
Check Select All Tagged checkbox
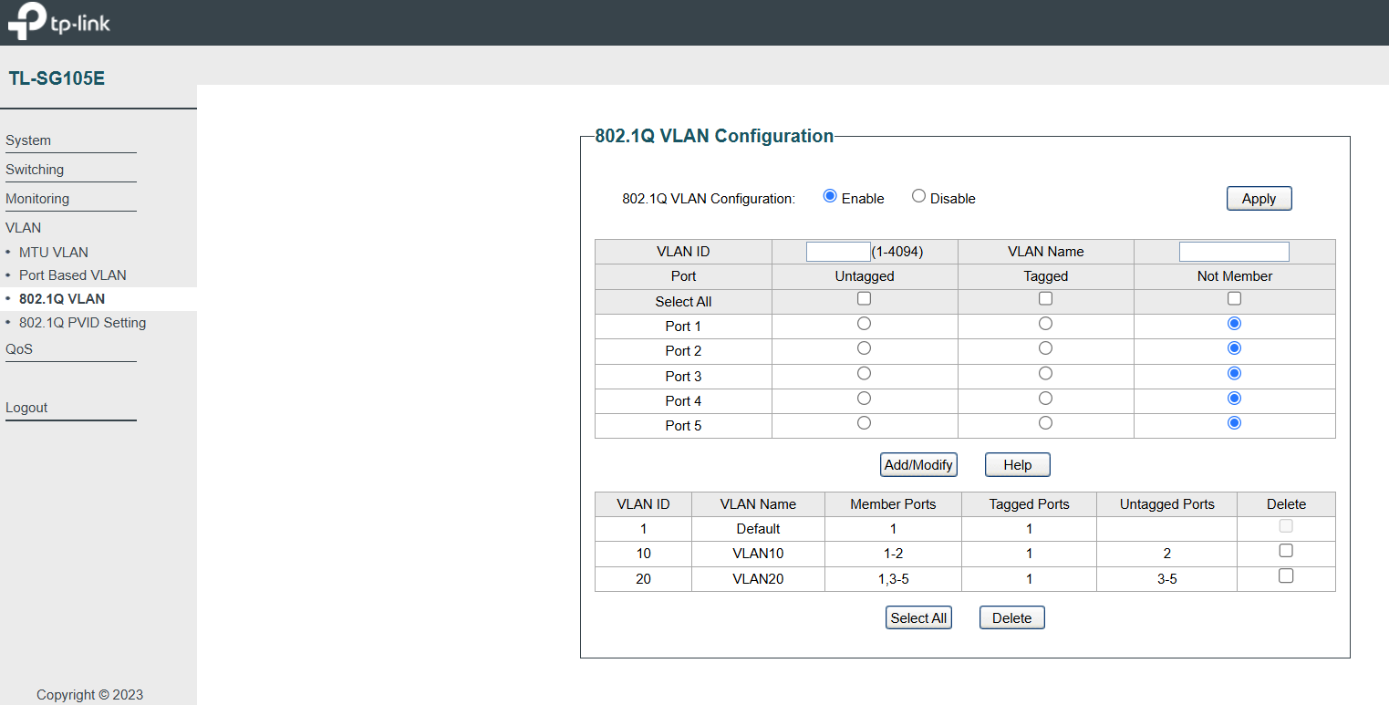pyautogui.click(x=1046, y=298)
